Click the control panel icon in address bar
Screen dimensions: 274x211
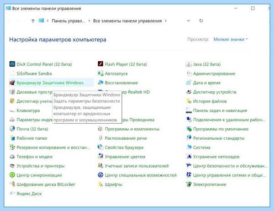coord(41,21)
